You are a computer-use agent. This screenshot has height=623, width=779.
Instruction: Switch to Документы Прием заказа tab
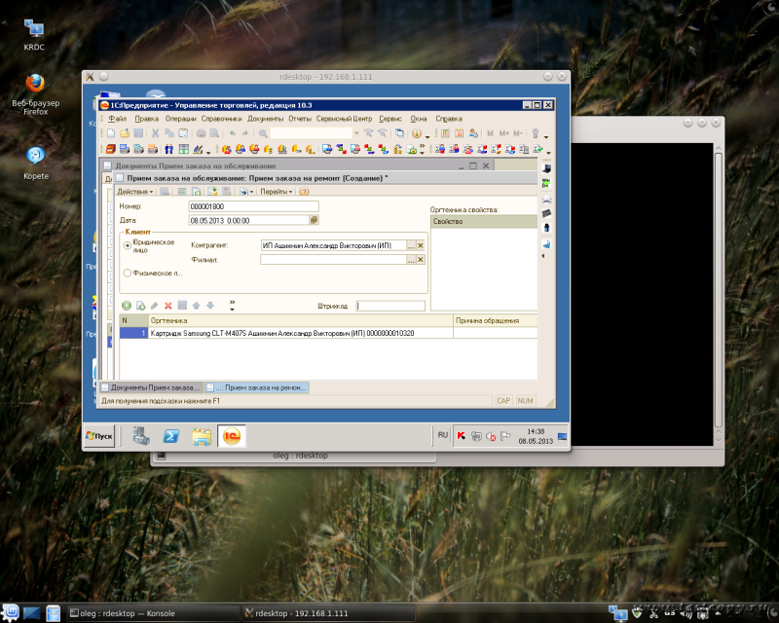[151, 386]
